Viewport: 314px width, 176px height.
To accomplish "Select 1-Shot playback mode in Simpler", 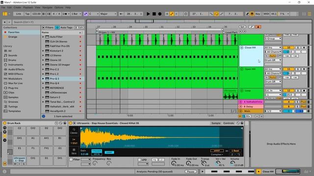I will pos(74,141).
